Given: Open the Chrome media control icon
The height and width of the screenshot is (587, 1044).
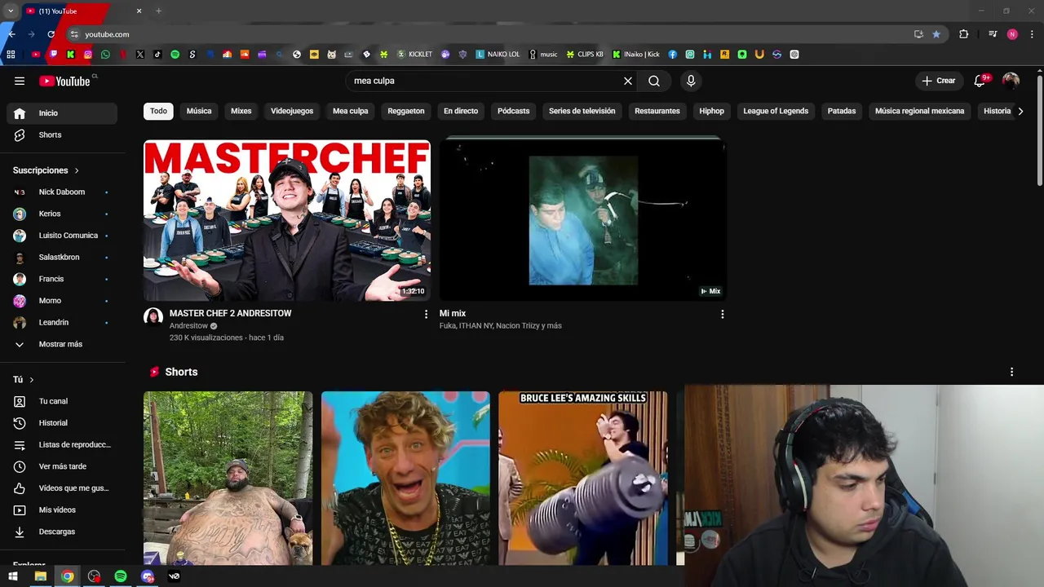Looking at the screenshot, I should (992, 34).
